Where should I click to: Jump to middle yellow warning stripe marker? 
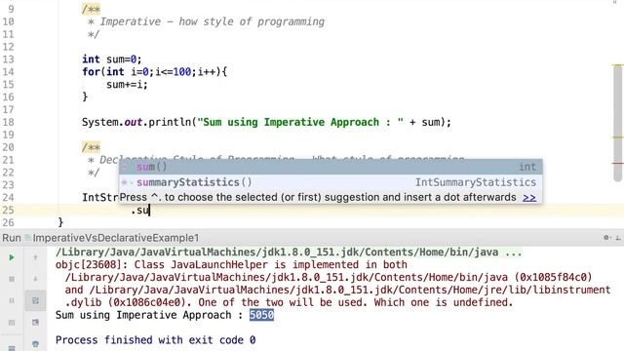coord(617,137)
